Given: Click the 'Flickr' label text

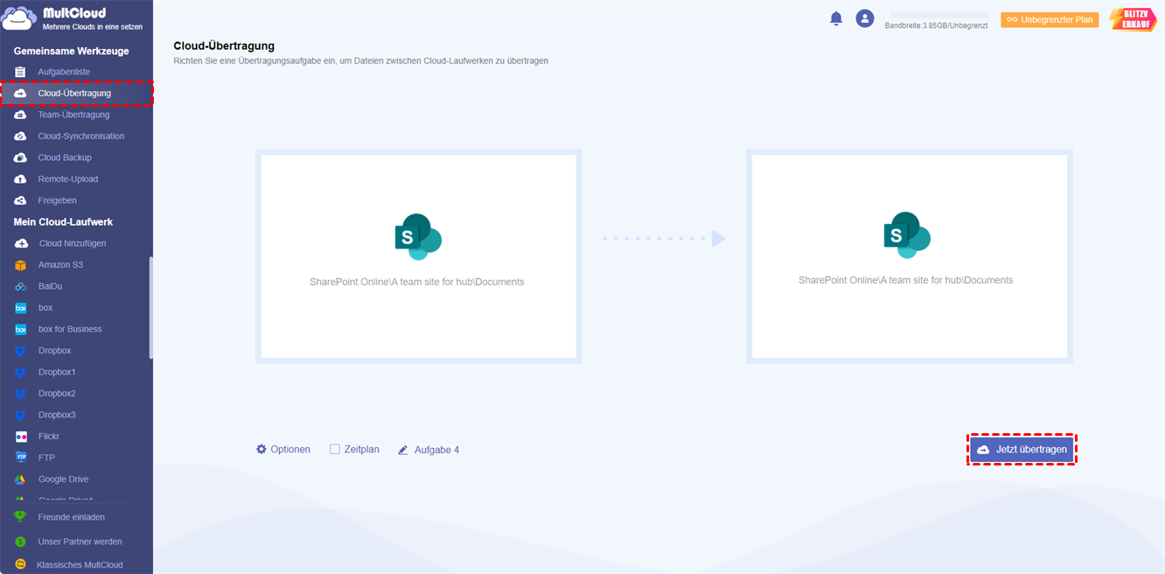Looking at the screenshot, I should click(x=49, y=437).
